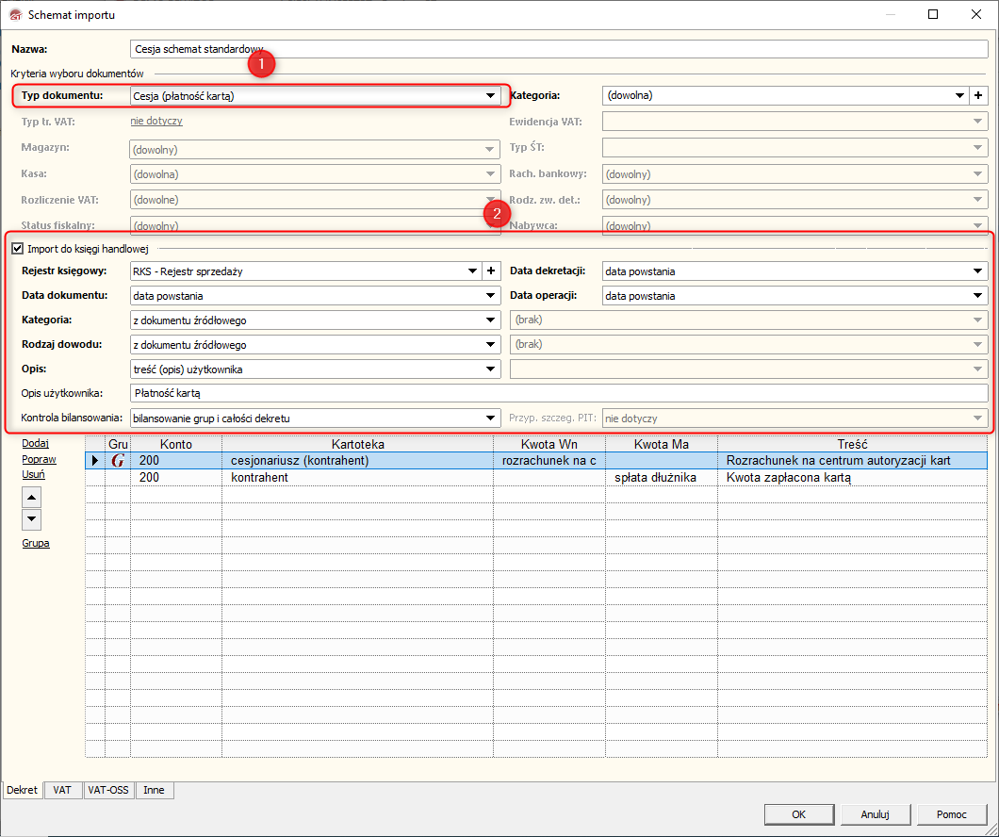
Task: Click the Kartoteka column header
Action: (357, 444)
